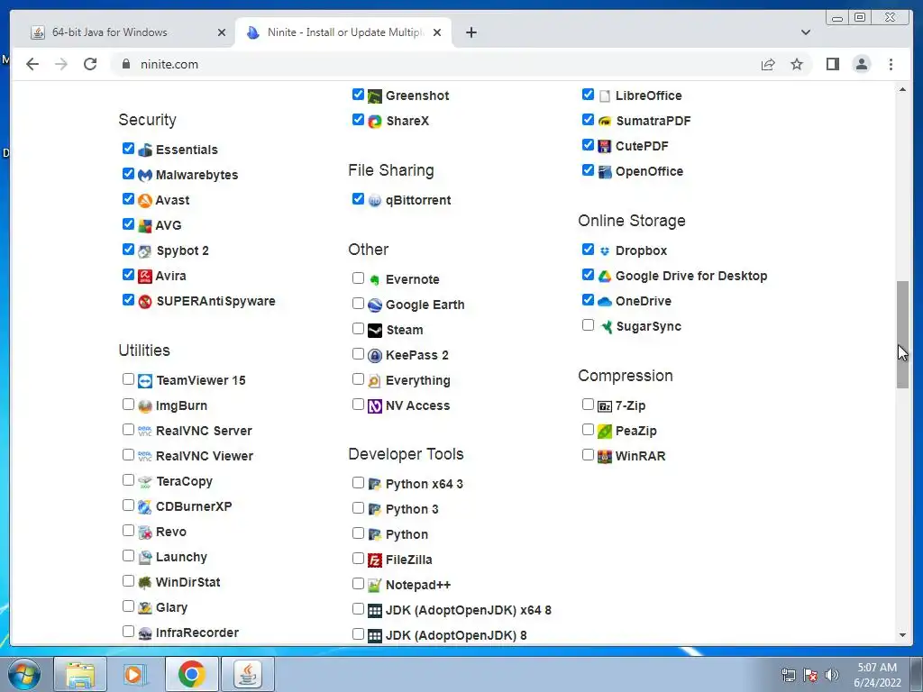Click the ImgBurn icon
Image resolution: width=923 pixels, height=692 pixels.
(145, 406)
